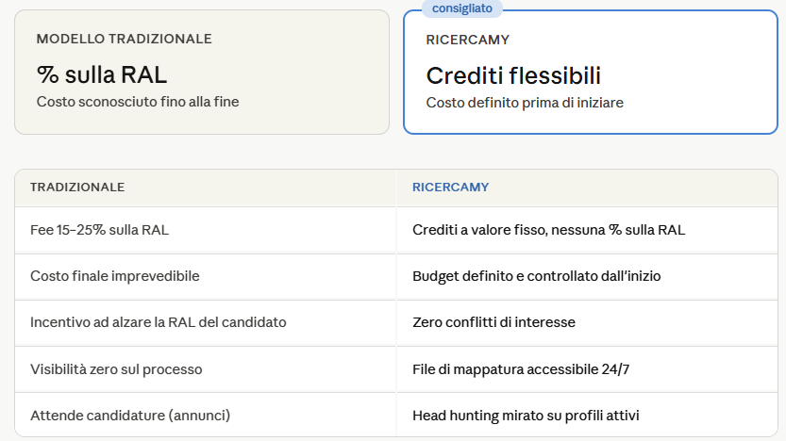The width and height of the screenshot is (786, 441).
Task: Select the Modello Tradizionale card label
Action: pos(124,39)
